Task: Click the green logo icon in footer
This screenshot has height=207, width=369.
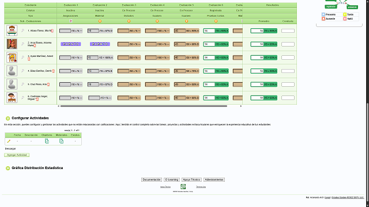Action: click(183, 186)
